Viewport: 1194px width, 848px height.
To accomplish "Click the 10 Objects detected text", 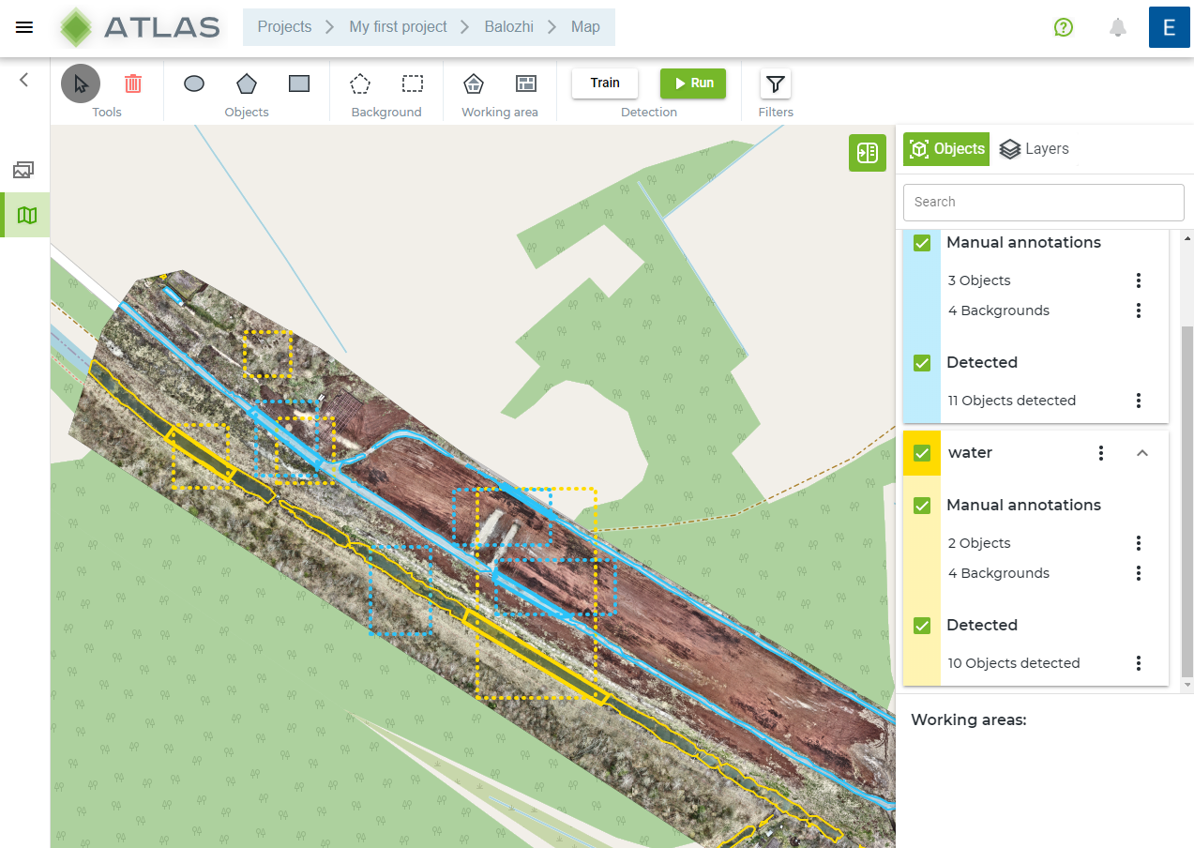I will pos(1014,663).
